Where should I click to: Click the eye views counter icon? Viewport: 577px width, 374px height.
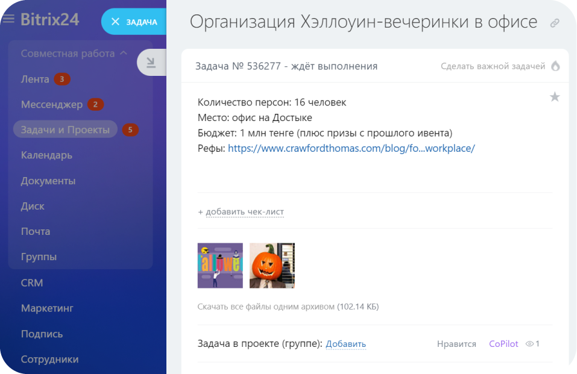[x=530, y=344]
